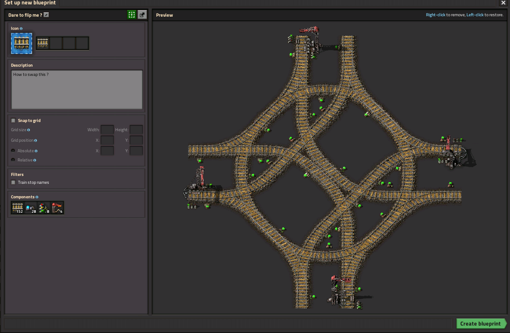Click the export blueprint string icon
This screenshot has width=510, height=333.
tap(142, 14)
